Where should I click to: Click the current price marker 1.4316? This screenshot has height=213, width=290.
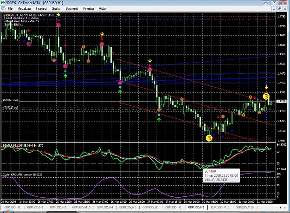coord(281,101)
